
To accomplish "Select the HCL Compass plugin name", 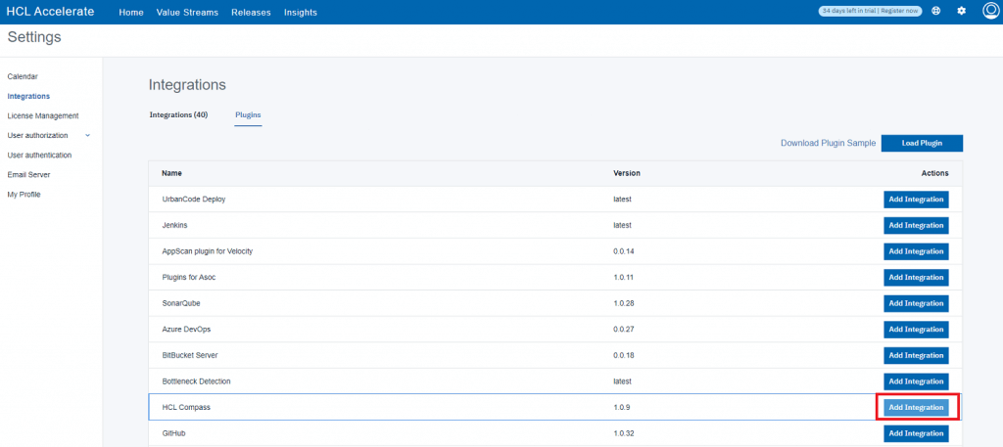I will (x=186, y=408).
